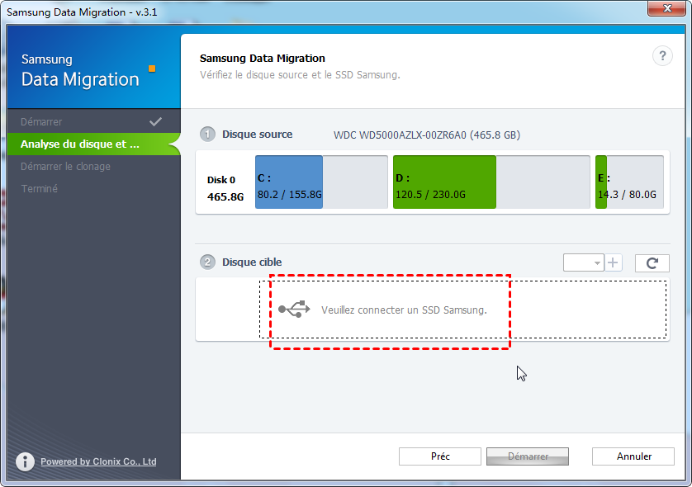This screenshot has height=487, width=692.
Task: Select the Terminé step
Action: [x=94, y=188]
